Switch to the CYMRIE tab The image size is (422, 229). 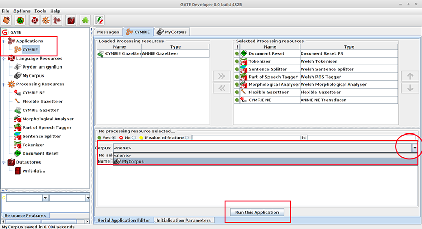tap(138, 32)
